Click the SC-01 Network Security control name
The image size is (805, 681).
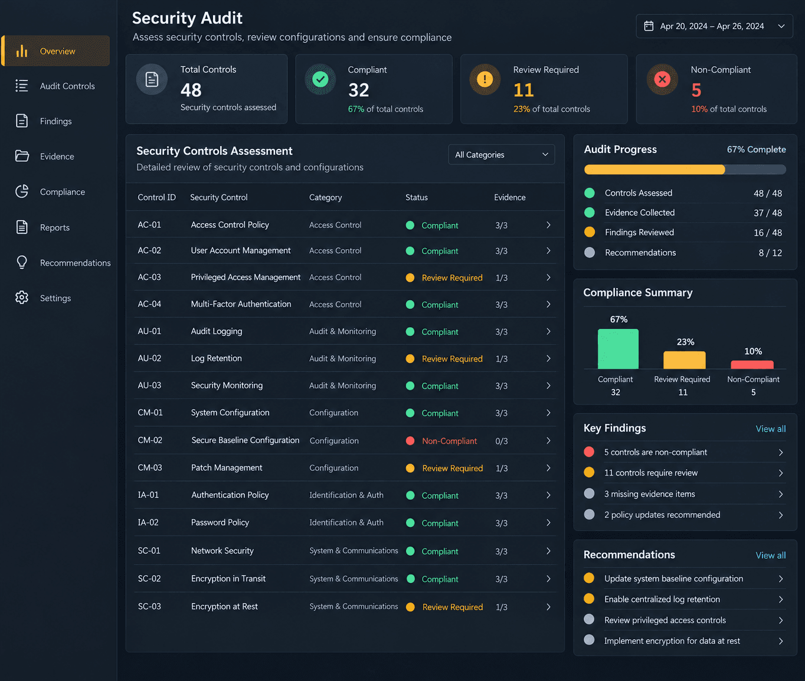pyautogui.click(x=222, y=550)
